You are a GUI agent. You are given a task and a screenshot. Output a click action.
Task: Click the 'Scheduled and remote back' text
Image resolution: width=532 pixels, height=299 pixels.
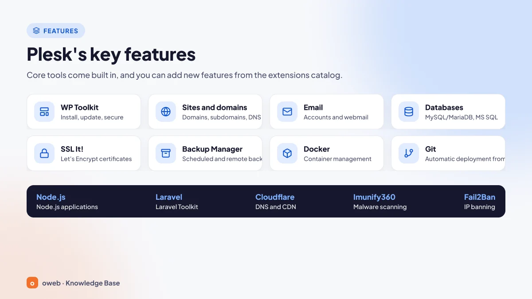222,159
